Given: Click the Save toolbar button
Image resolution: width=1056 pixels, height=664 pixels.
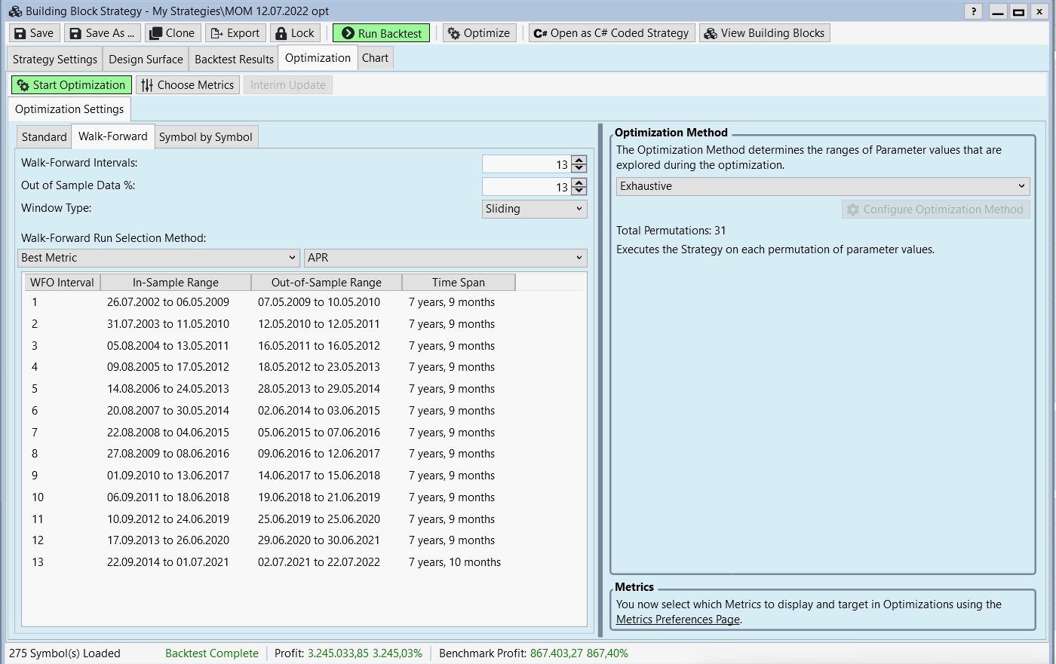Looking at the screenshot, I should [x=34, y=33].
